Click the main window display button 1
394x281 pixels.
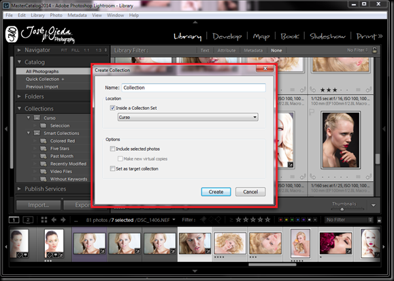click(14, 220)
